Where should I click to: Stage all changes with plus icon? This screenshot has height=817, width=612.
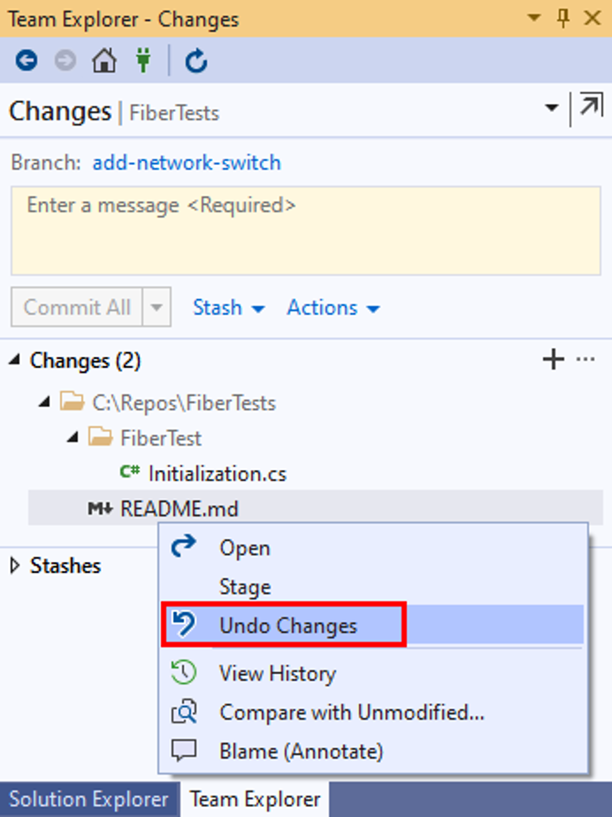pos(553,360)
